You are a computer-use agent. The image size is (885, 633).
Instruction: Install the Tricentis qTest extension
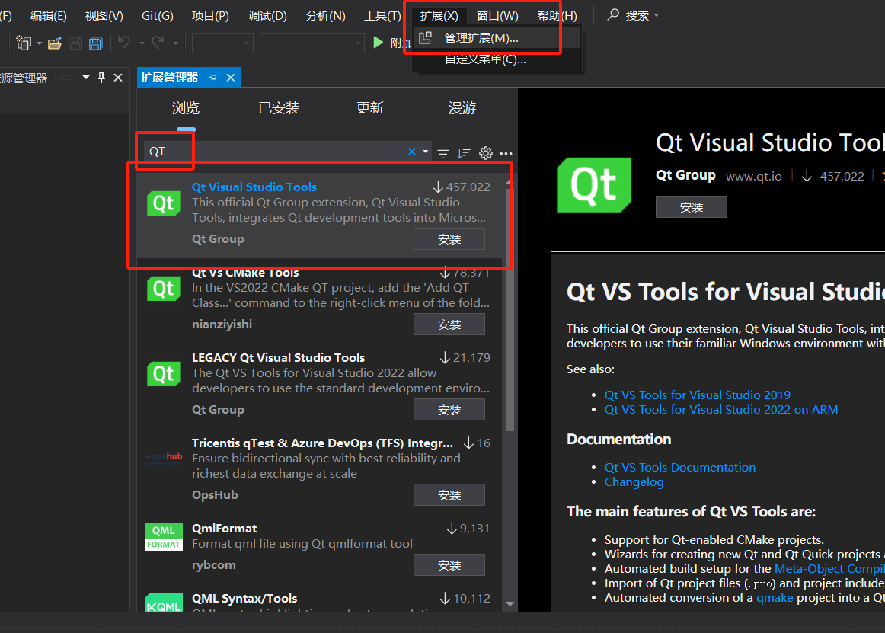pyautogui.click(x=449, y=494)
